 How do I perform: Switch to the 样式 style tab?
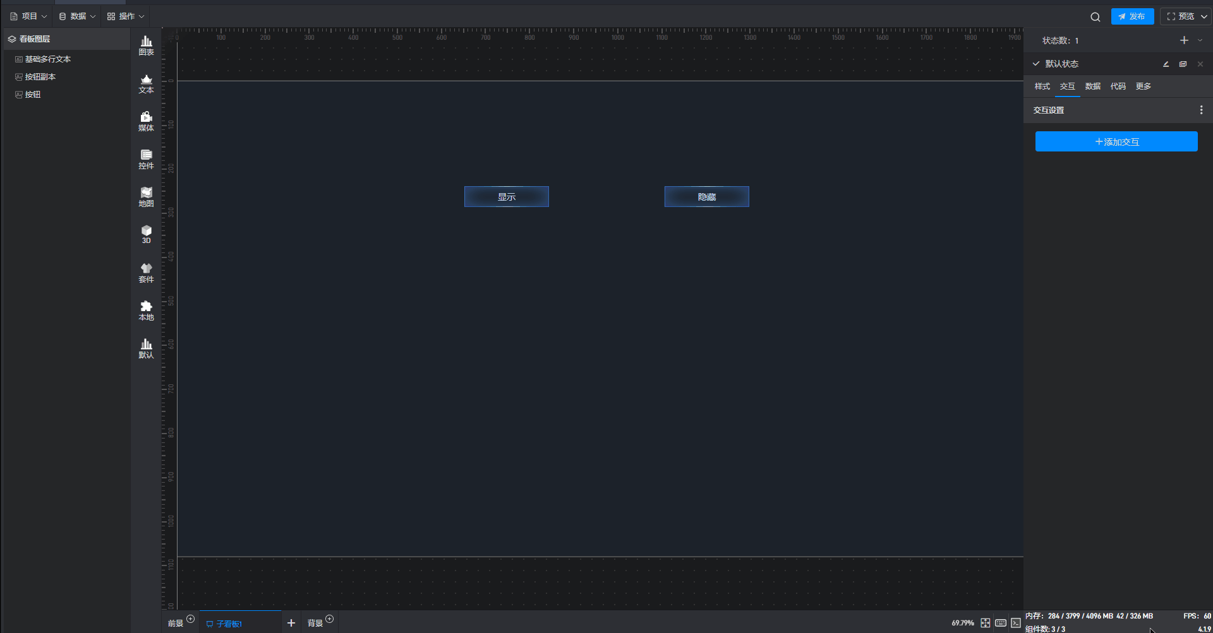(x=1042, y=86)
